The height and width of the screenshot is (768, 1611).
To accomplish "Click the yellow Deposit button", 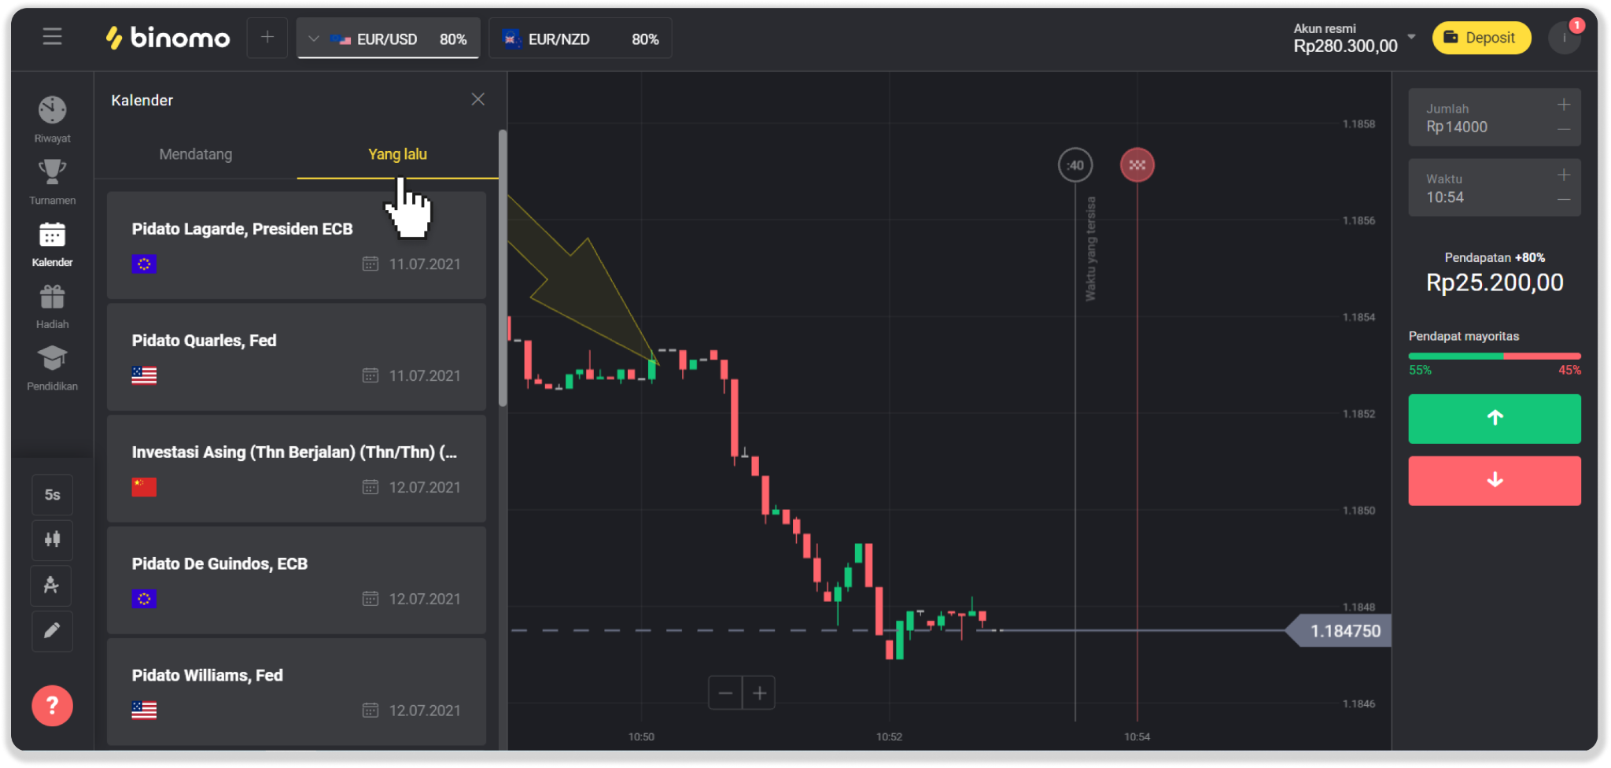I will coord(1481,38).
